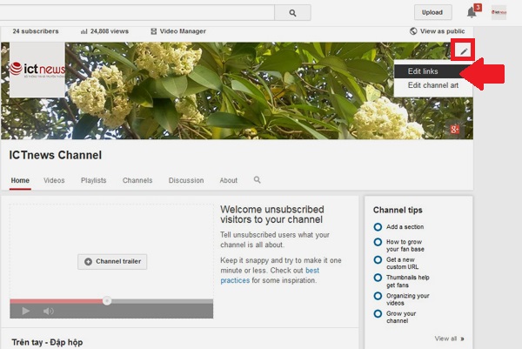522x349 pixels.
Task: Expand View all channel tips
Action: tap(449, 339)
